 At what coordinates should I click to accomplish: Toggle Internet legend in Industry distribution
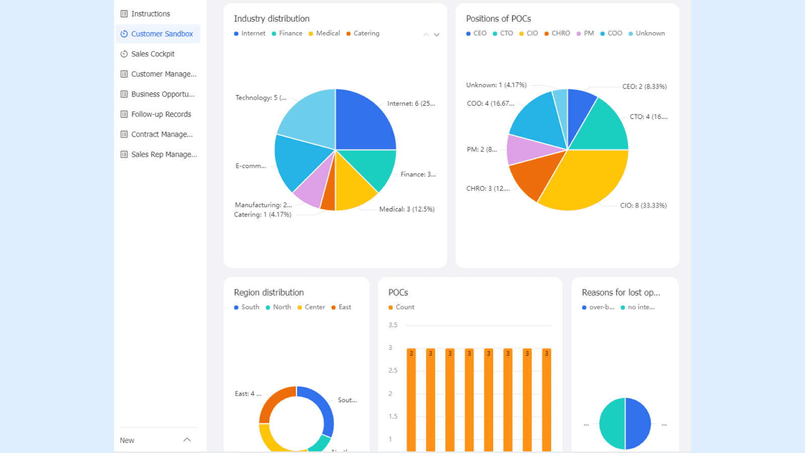(250, 33)
